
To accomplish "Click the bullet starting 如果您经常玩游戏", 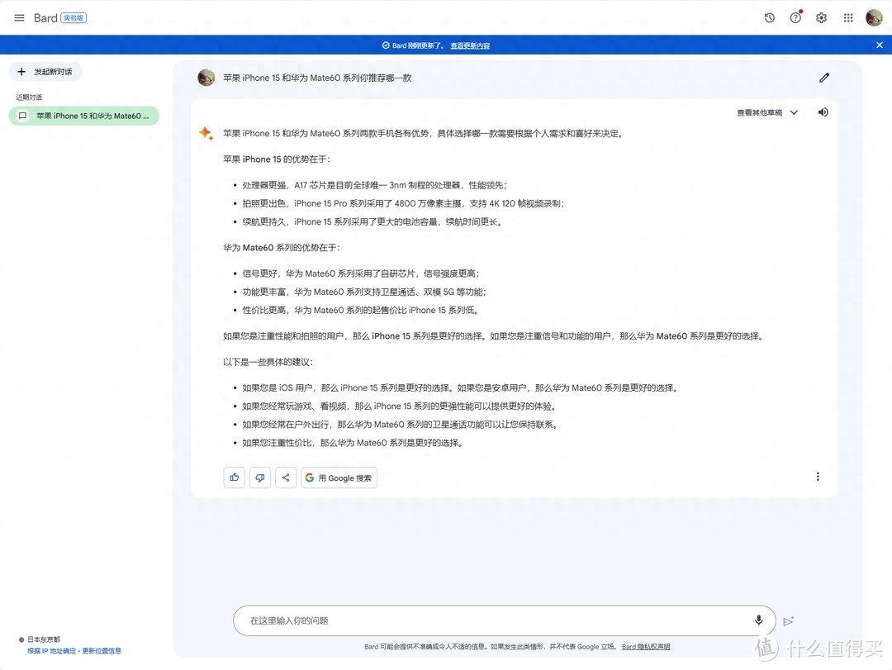I will click(400, 406).
